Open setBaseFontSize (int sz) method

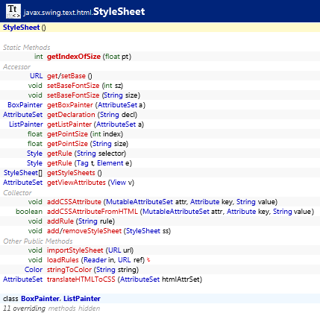pyautogui.click(x=73, y=86)
